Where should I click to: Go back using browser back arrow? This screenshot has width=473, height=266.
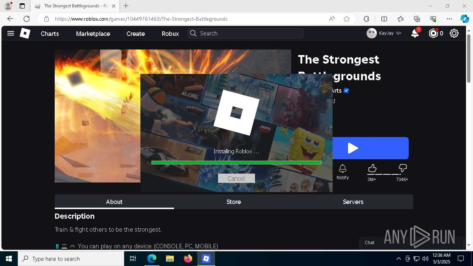pos(10,19)
